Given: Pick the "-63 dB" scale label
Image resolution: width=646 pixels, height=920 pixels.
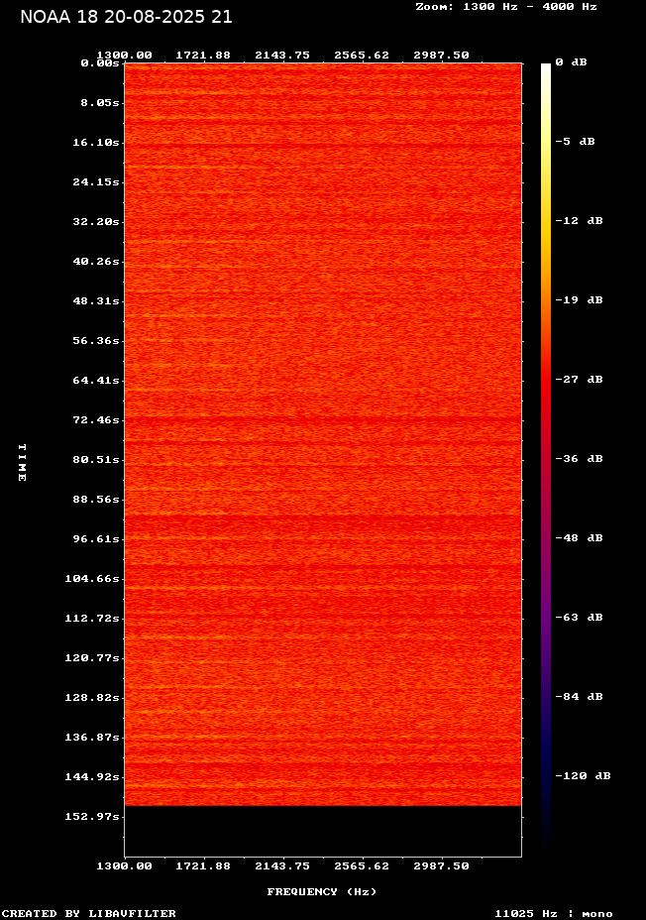Looking at the screenshot, I should coord(580,618).
